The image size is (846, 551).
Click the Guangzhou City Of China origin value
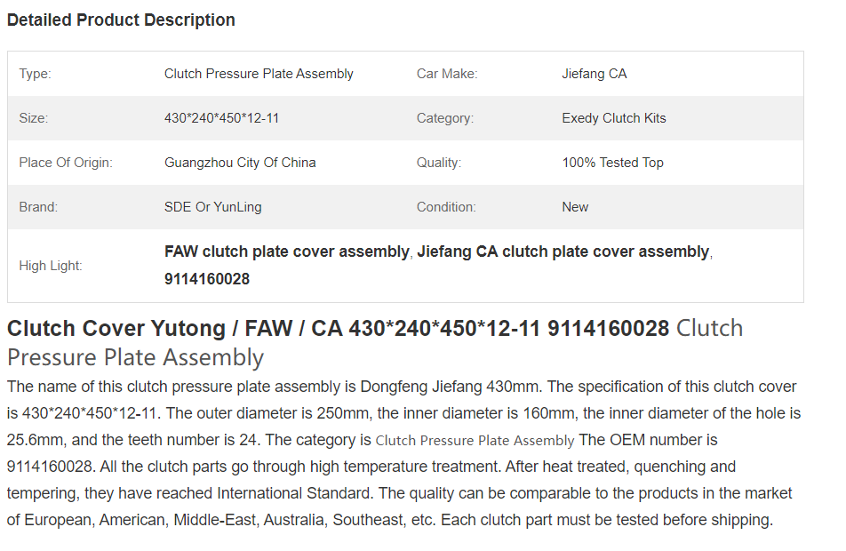pyautogui.click(x=240, y=163)
